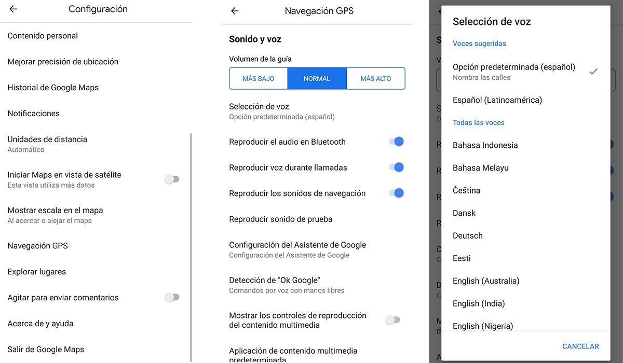Select English (Australia) voice
The image size is (623, 363).
coord(486,281)
